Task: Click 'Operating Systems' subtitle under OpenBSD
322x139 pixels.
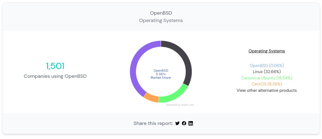Action: (161, 20)
